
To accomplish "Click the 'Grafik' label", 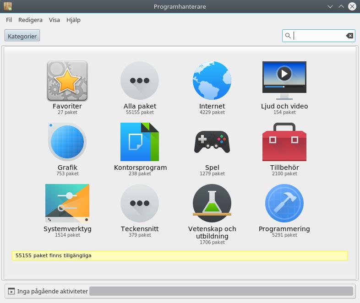I will [67, 168].
